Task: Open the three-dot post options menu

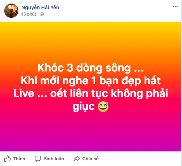Action: pyautogui.click(x=175, y=6)
